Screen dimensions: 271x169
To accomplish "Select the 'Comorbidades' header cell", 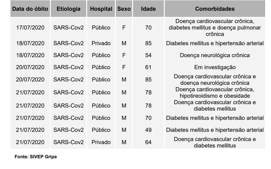I will pos(215,9).
